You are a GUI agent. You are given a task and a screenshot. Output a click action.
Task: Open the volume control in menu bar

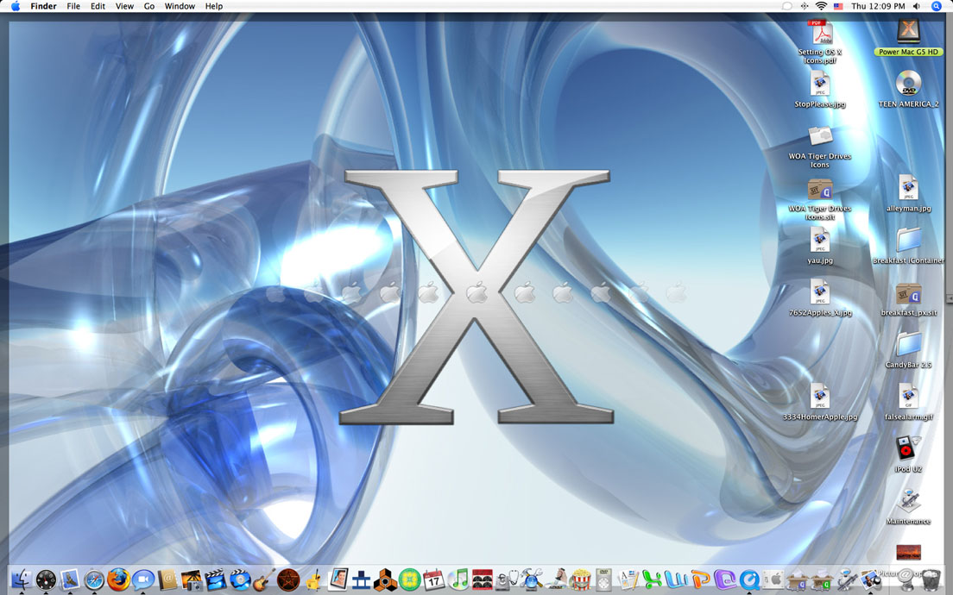pyautogui.click(x=917, y=6)
